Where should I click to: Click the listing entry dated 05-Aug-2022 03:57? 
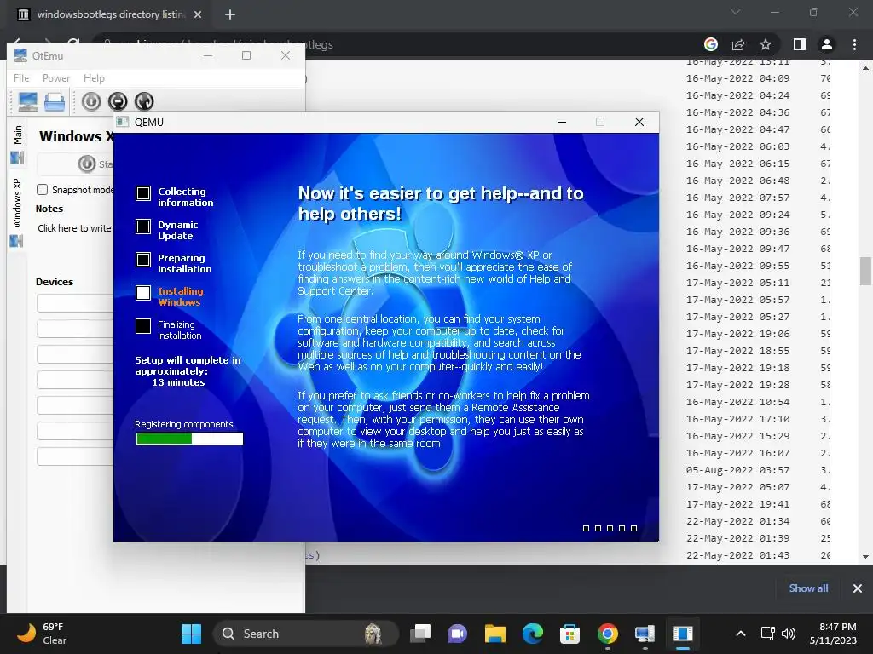pos(737,470)
